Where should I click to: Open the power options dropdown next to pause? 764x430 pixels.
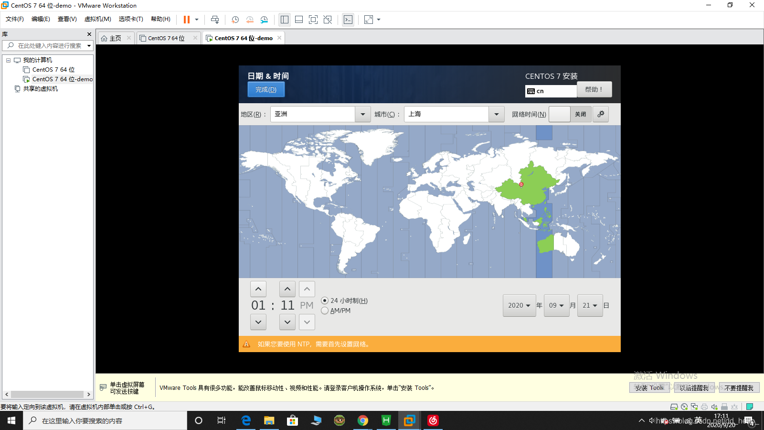[197, 20]
